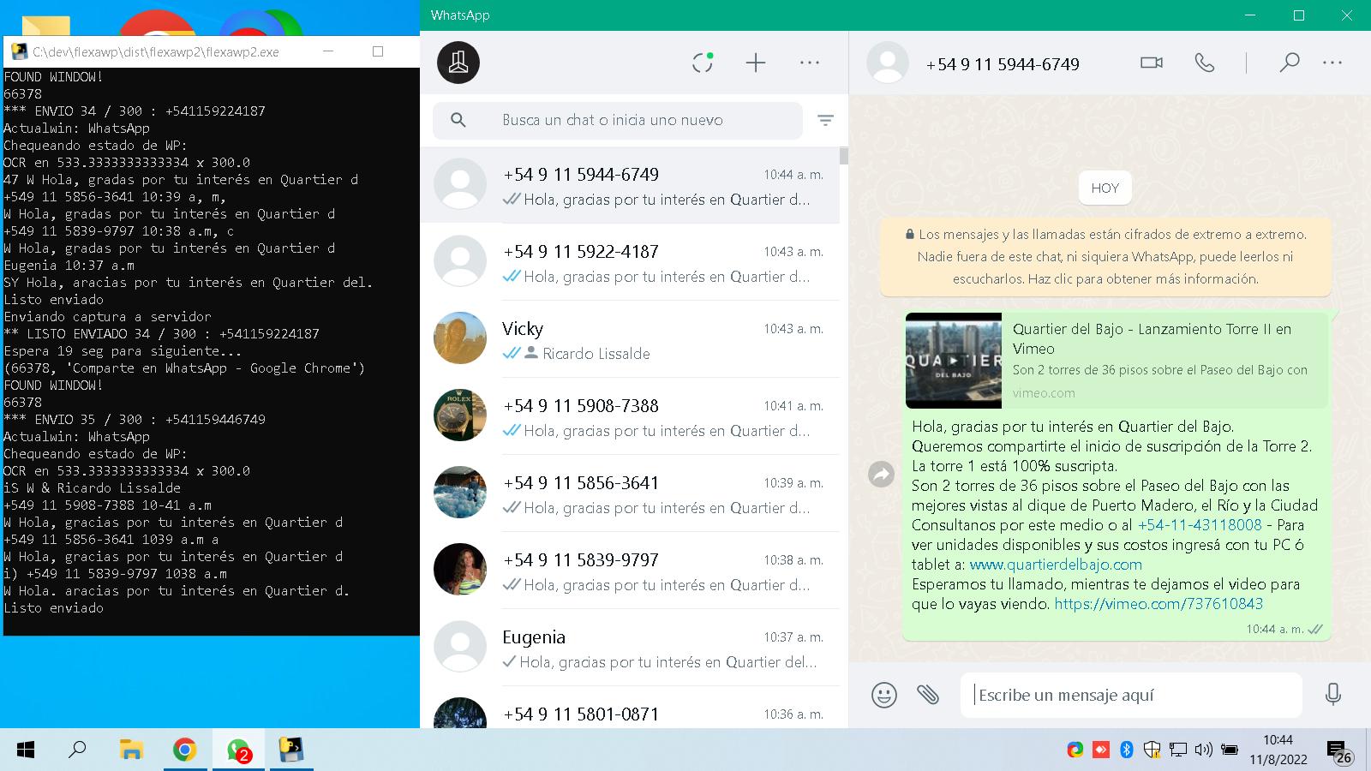Open the battery status tray icon
The width and height of the screenshot is (1371, 771).
click(1230, 750)
